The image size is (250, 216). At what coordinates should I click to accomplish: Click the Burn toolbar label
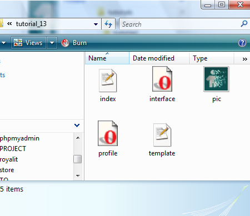click(79, 43)
